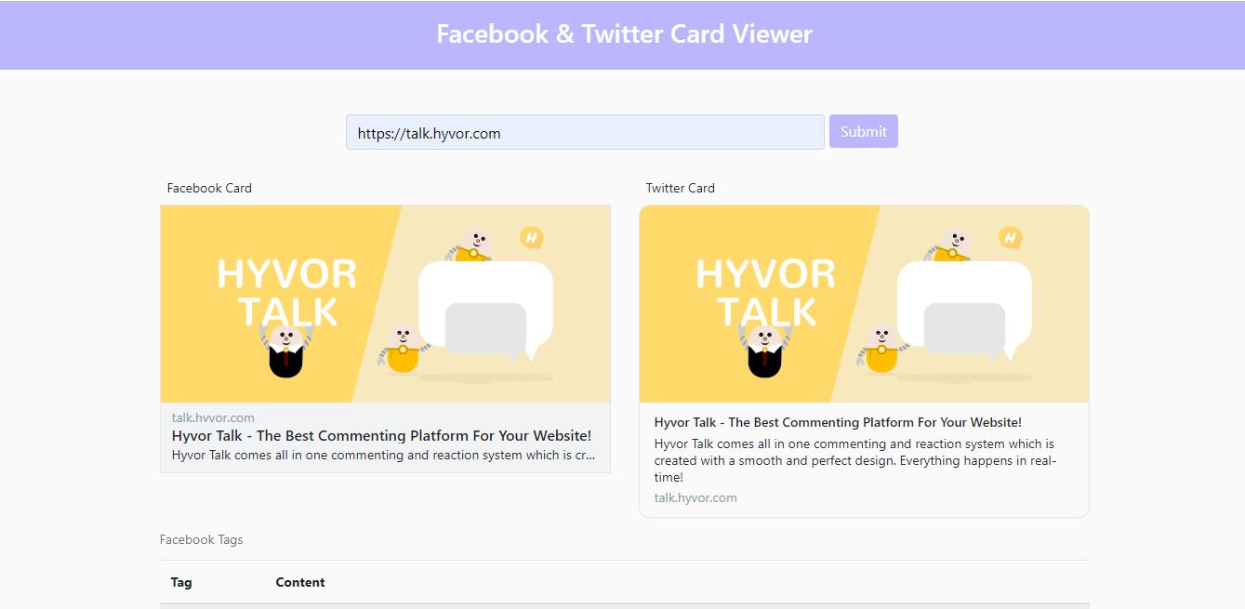
Task: Submit the URL with Submit button
Action: click(864, 131)
